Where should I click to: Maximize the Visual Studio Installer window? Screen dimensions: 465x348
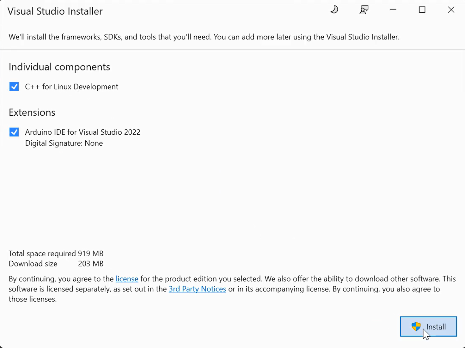[x=422, y=10]
